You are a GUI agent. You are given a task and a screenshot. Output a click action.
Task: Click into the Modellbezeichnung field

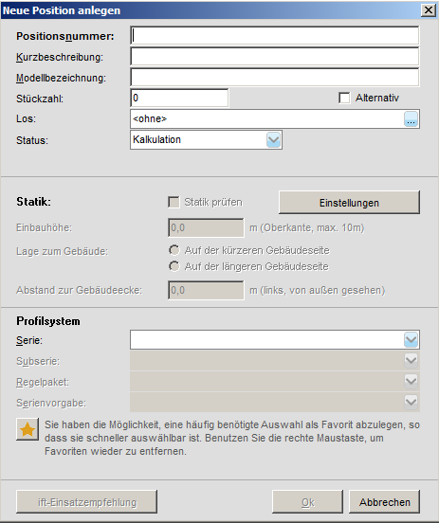point(275,78)
